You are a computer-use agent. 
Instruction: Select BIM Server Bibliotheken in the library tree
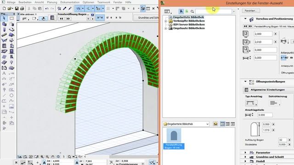[189, 24]
